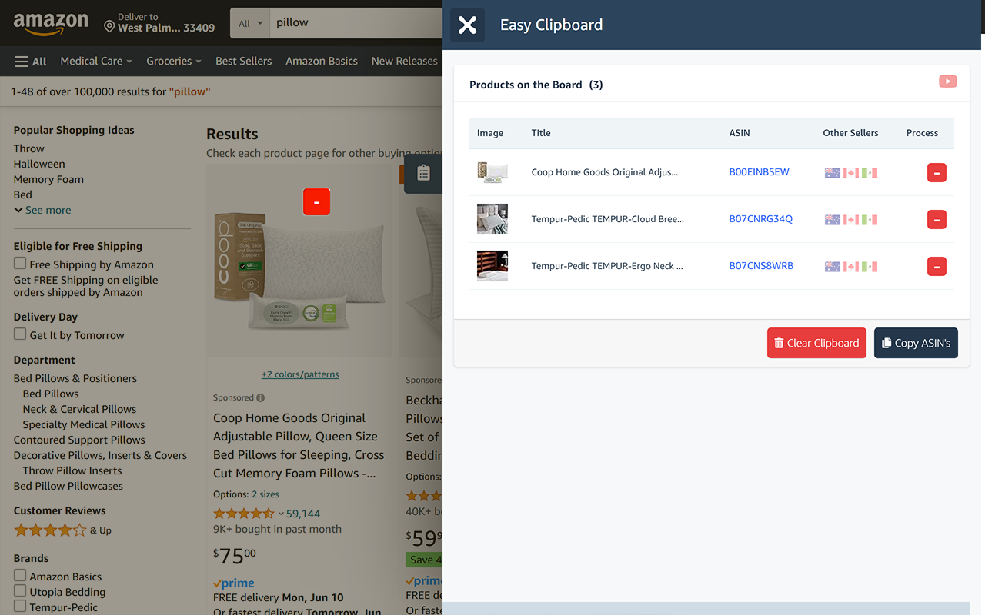This screenshot has height=615, width=985.
Task: Remove the Coop Home Goods row
Action: 937,173
